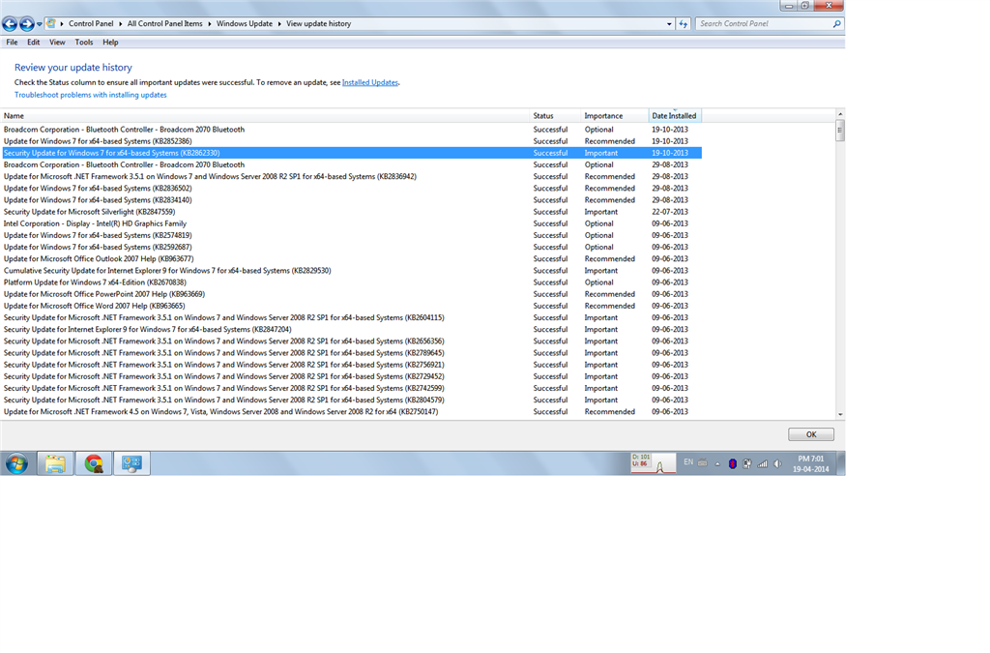
Task: Open the Tools menu
Action: pyautogui.click(x=84, y=43)
